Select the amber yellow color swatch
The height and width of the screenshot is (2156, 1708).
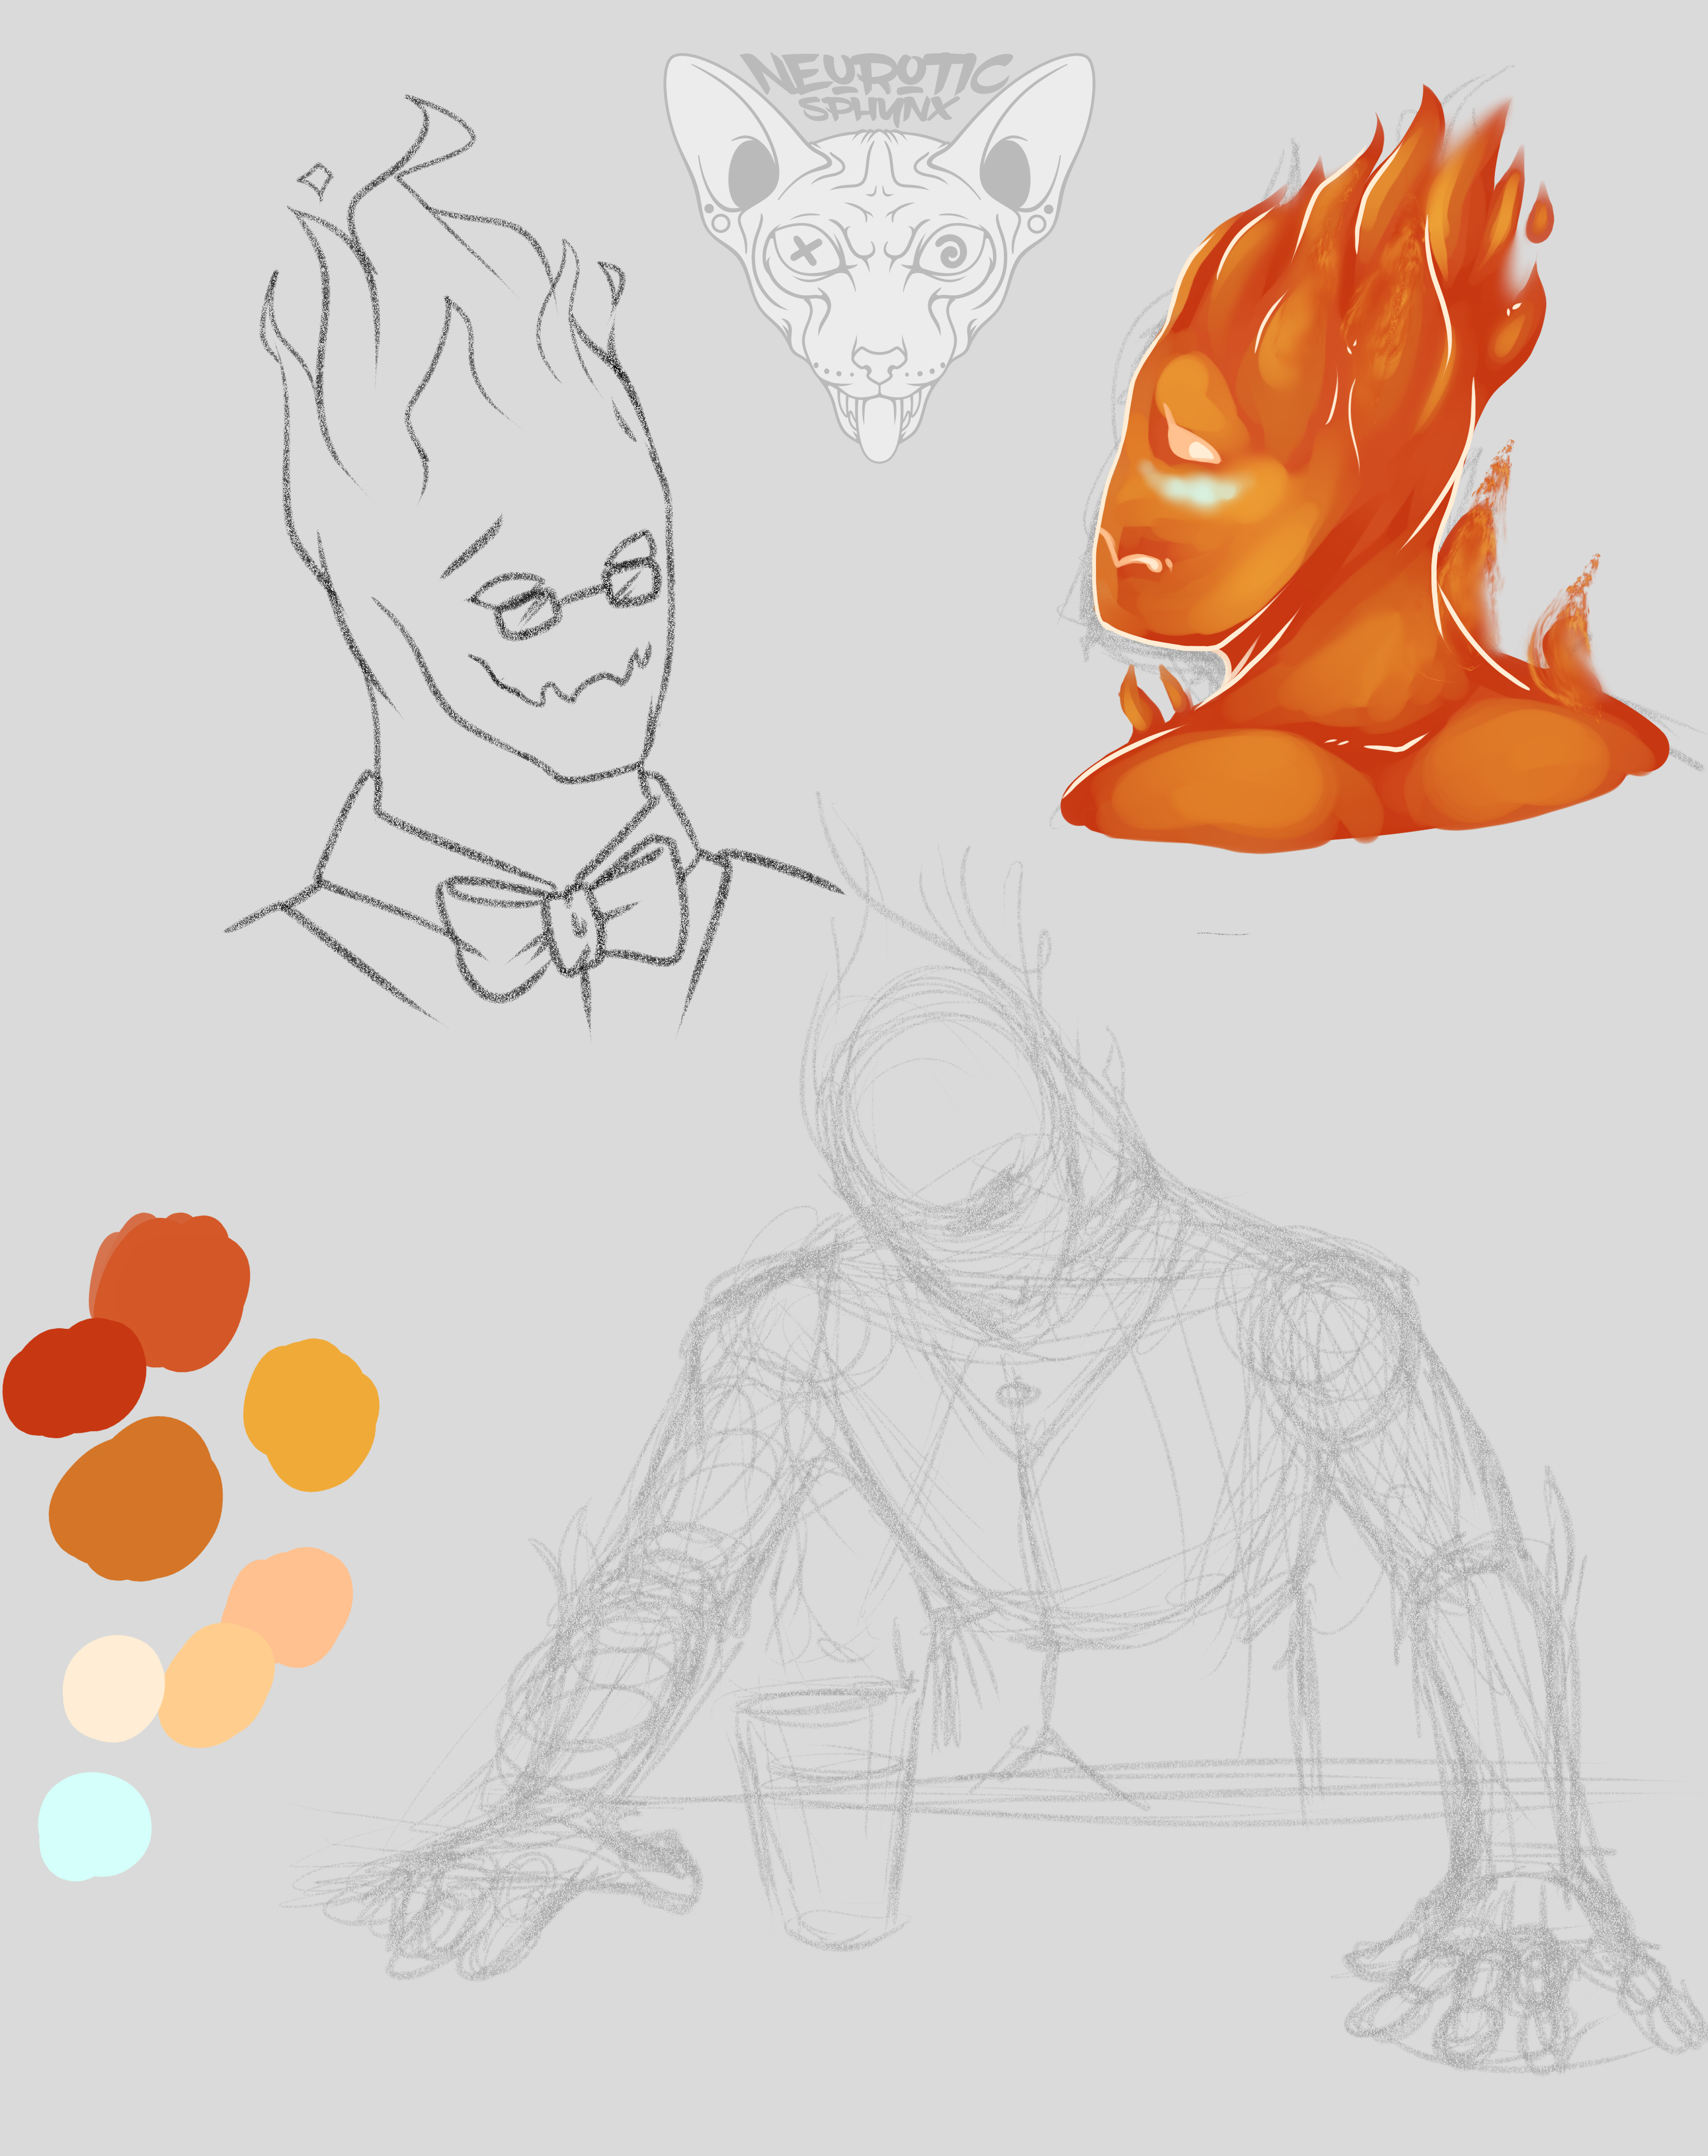311,1415
